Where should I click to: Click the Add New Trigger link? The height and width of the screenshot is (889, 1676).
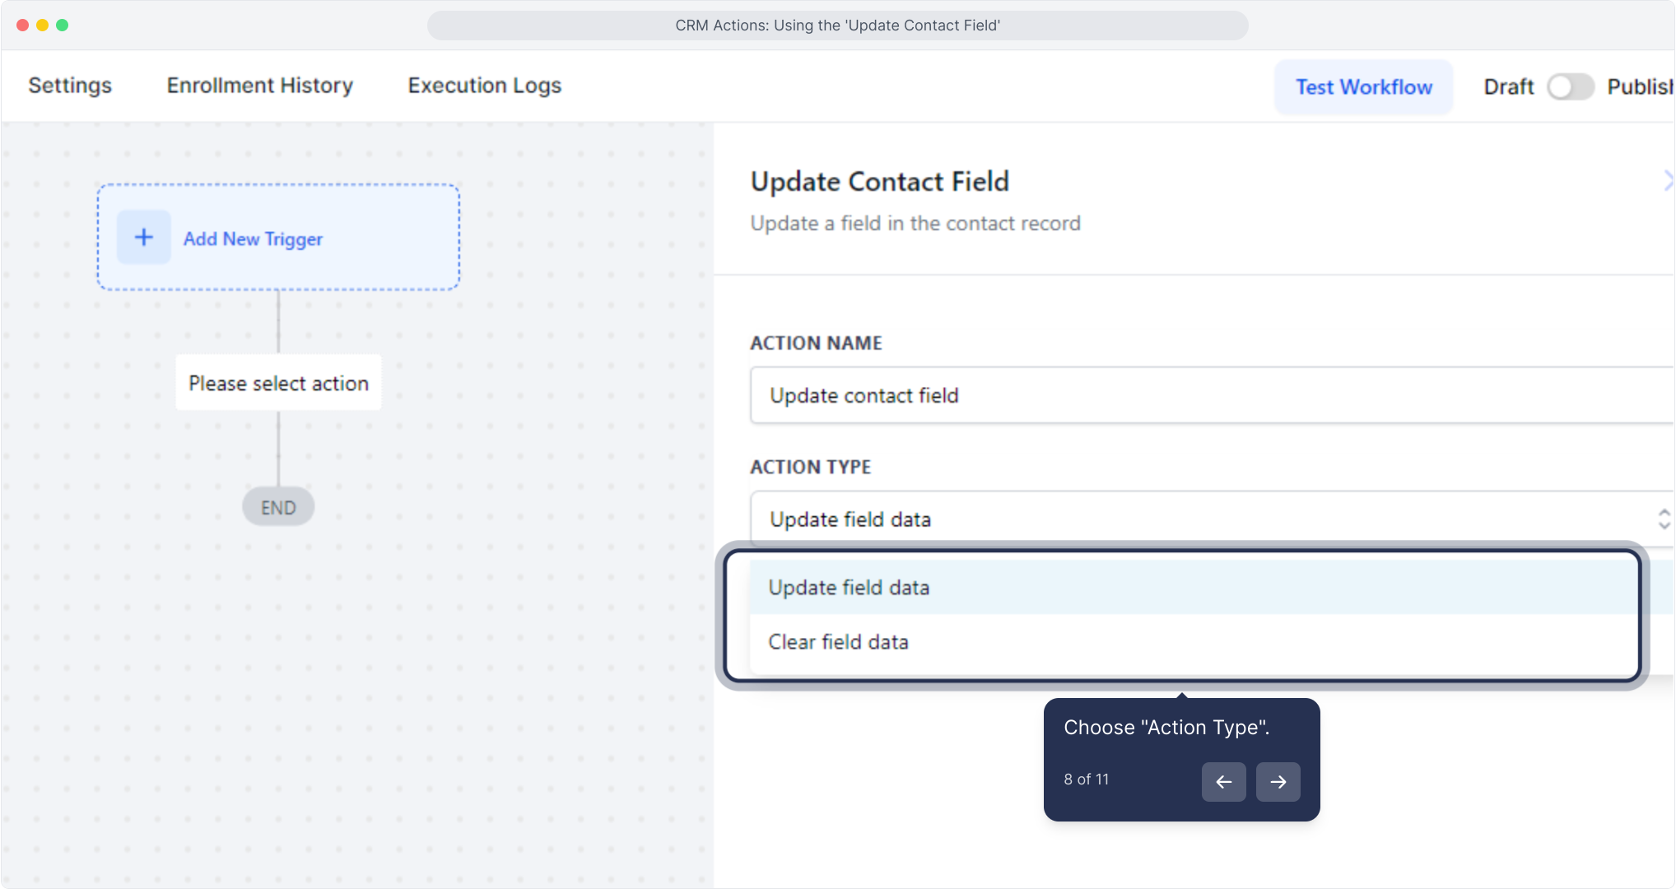[253, 239]
